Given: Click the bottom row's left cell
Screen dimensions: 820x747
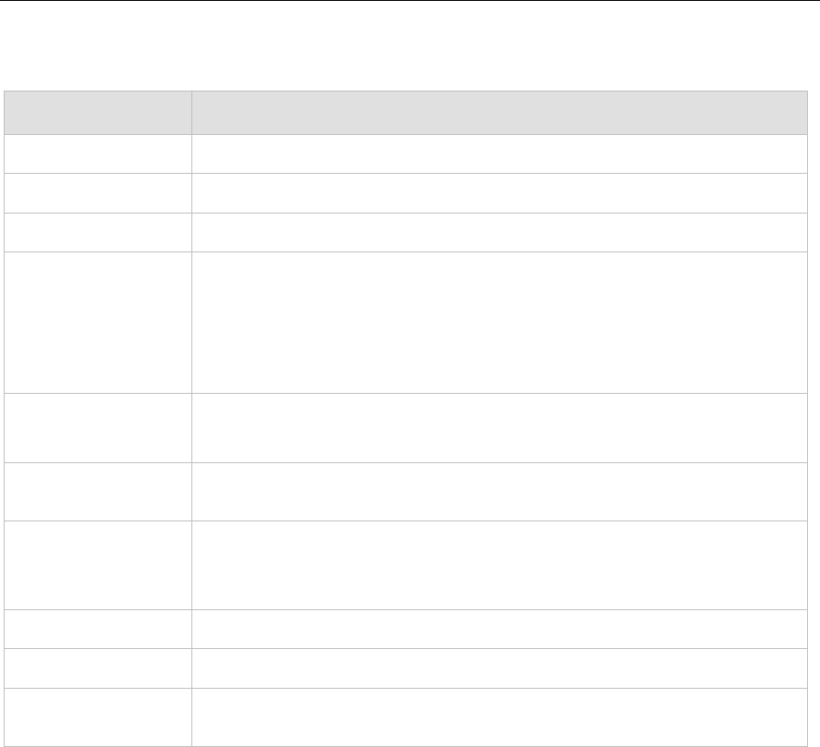Looking at the screenshot, I should click(97, 716).
